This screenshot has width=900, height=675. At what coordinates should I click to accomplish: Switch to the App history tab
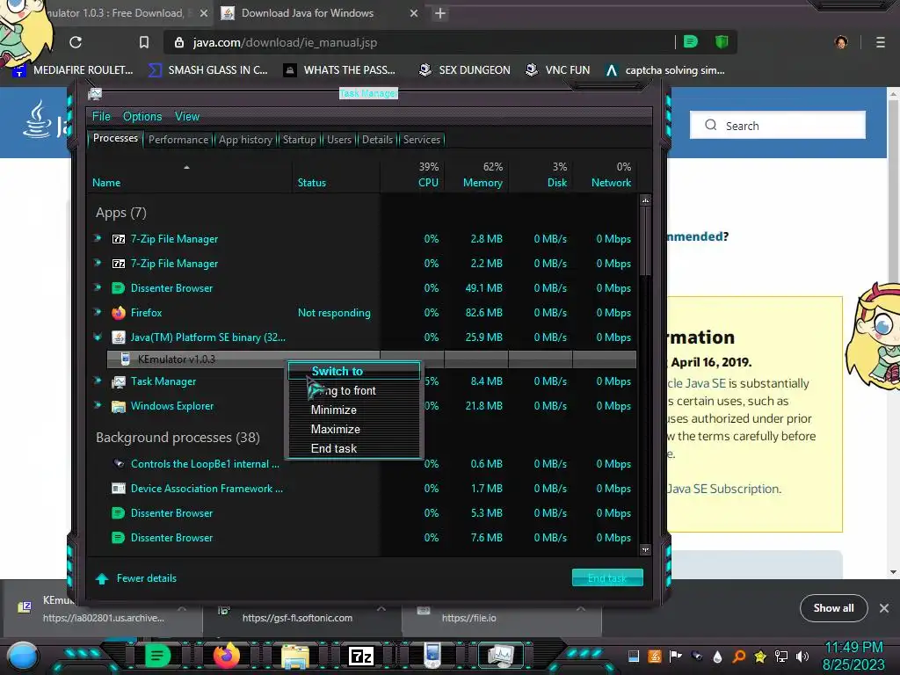pyautogui.click(x=246, y=140)
